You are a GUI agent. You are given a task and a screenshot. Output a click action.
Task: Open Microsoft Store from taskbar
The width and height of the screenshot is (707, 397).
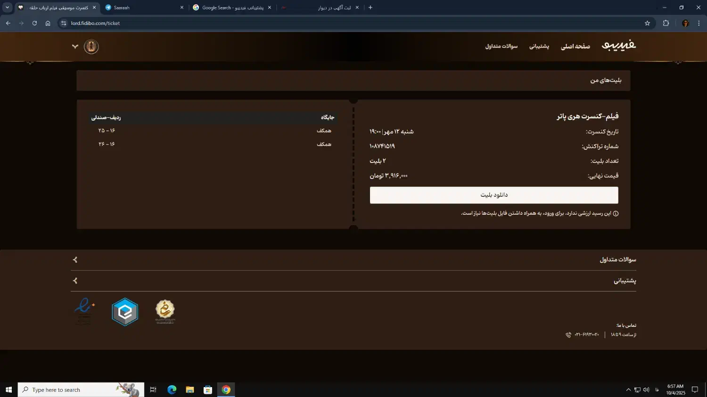pos(208,389)
